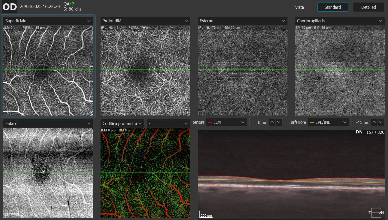
Task: Focus the 0 µm offset field
Action: point(259,122)
